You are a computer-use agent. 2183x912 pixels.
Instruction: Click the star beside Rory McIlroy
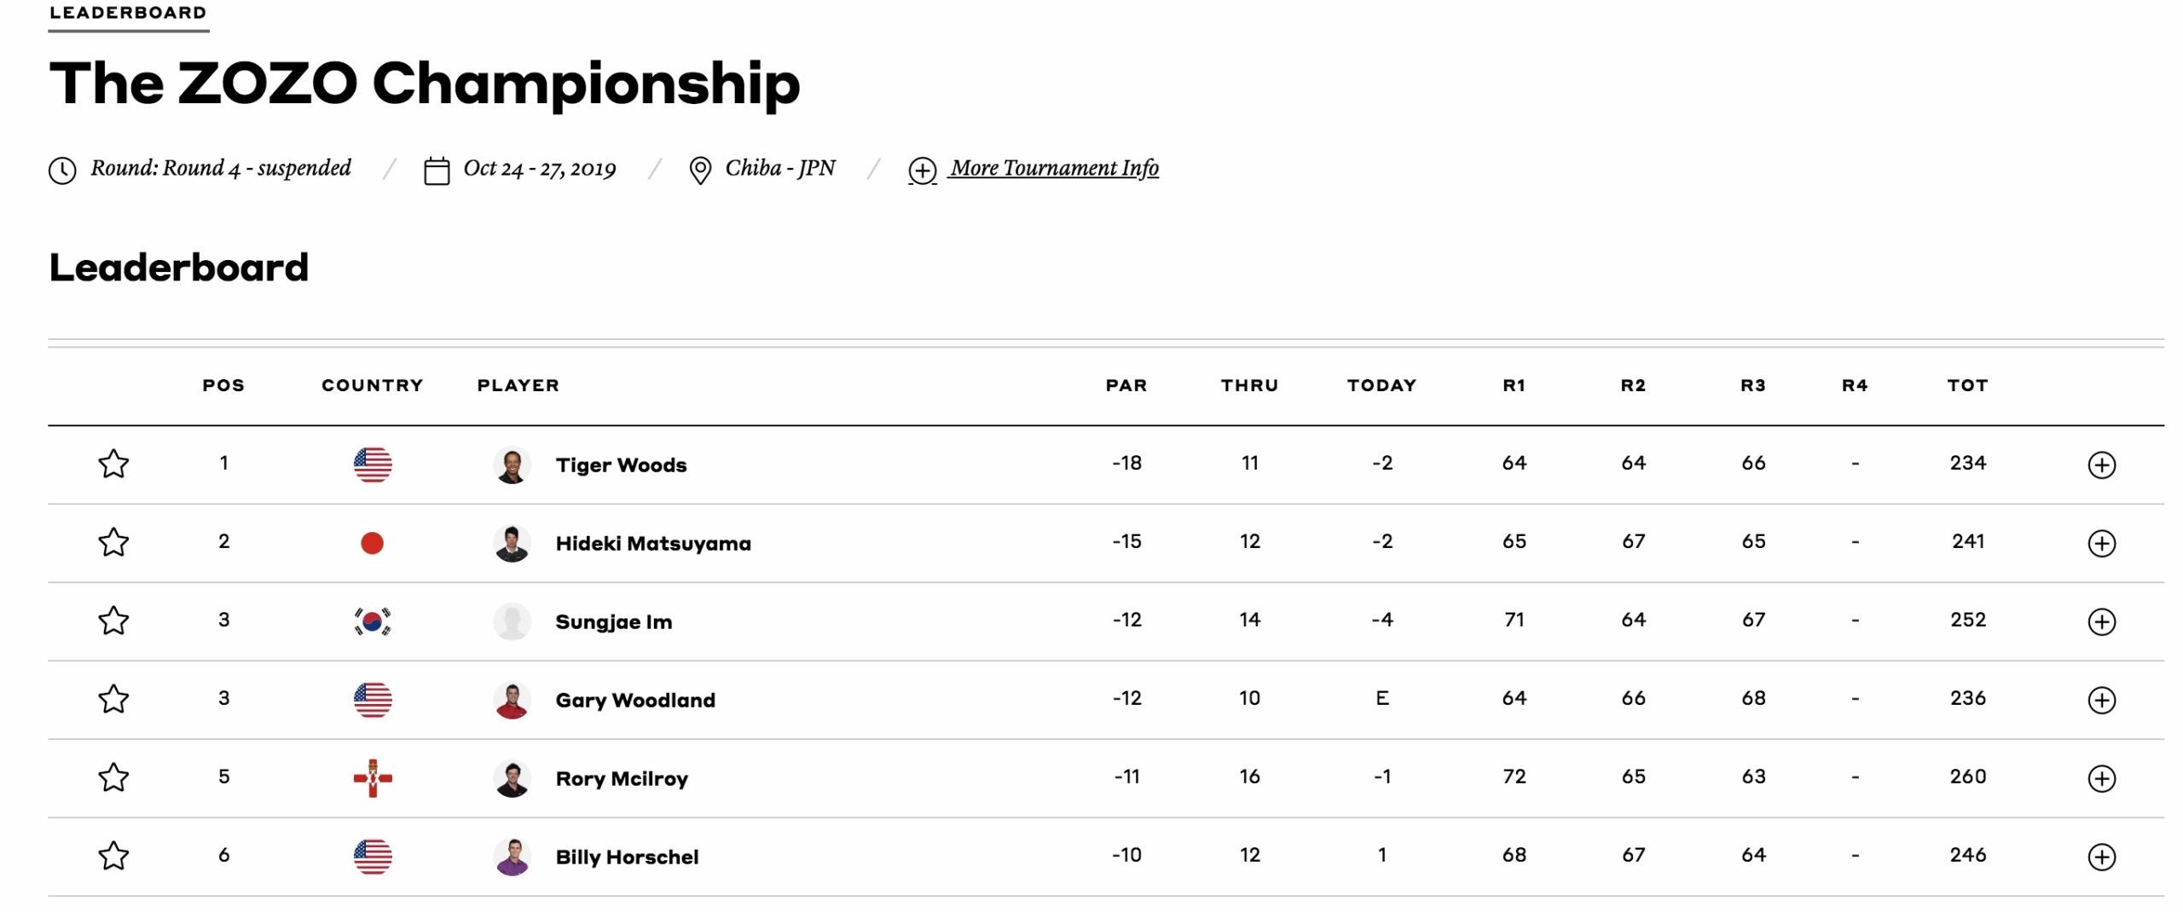click(113, 778)
